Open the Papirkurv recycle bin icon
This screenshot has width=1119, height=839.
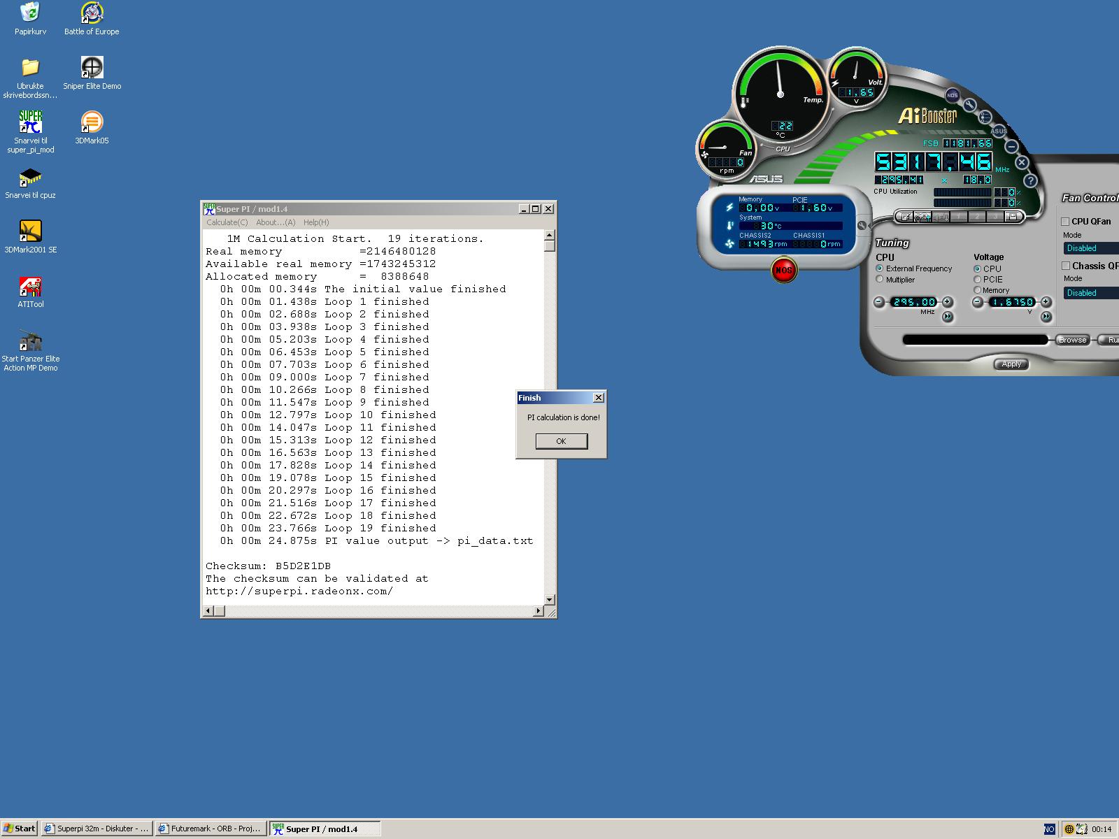30,19
